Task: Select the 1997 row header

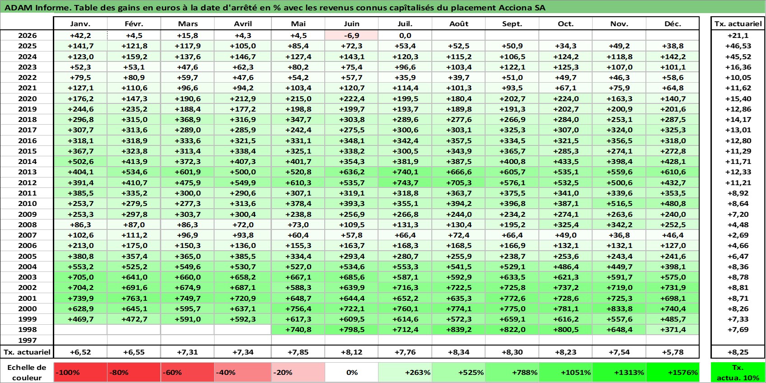Action: click(x=27, y=340)
